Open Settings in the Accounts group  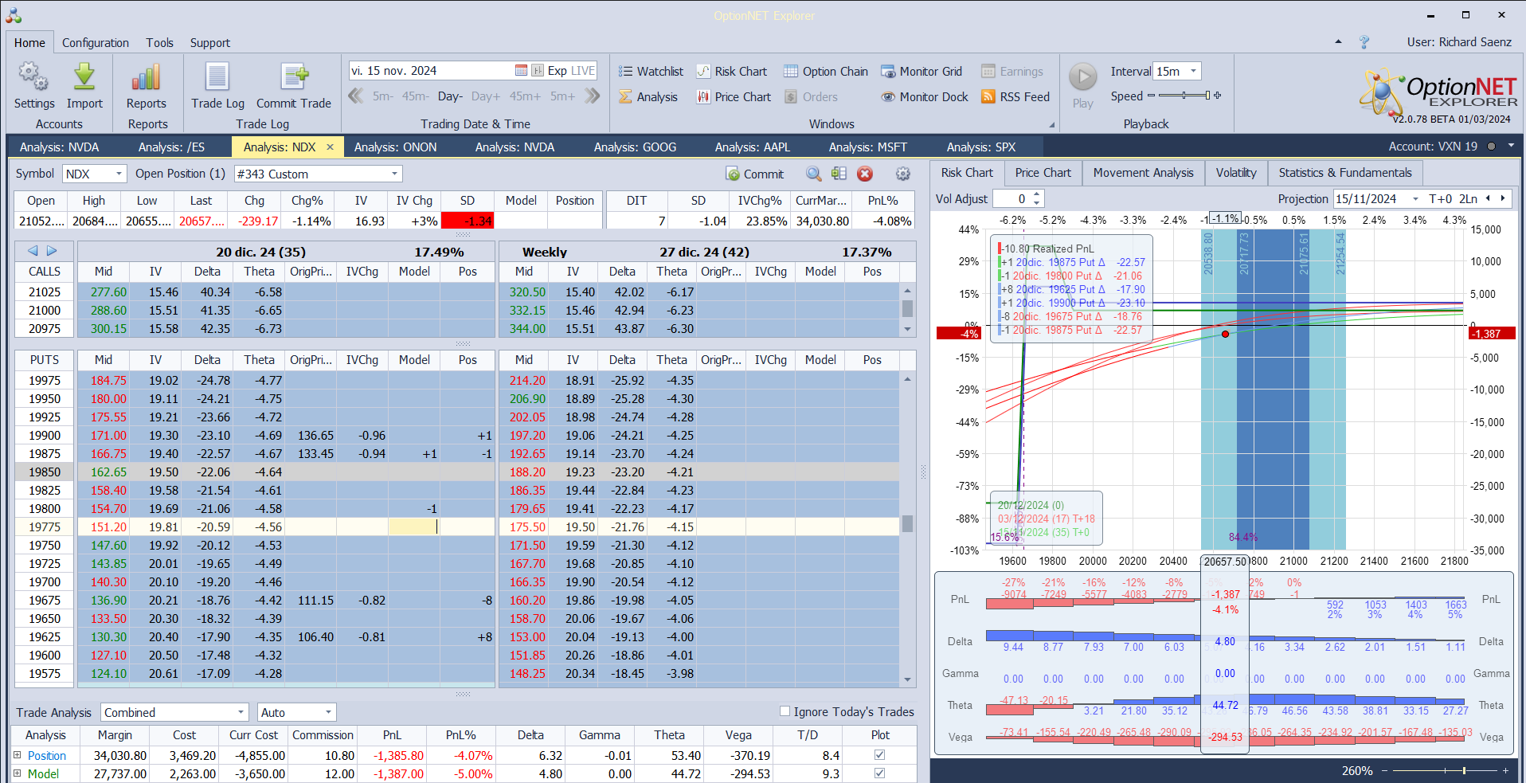(33, 86)
